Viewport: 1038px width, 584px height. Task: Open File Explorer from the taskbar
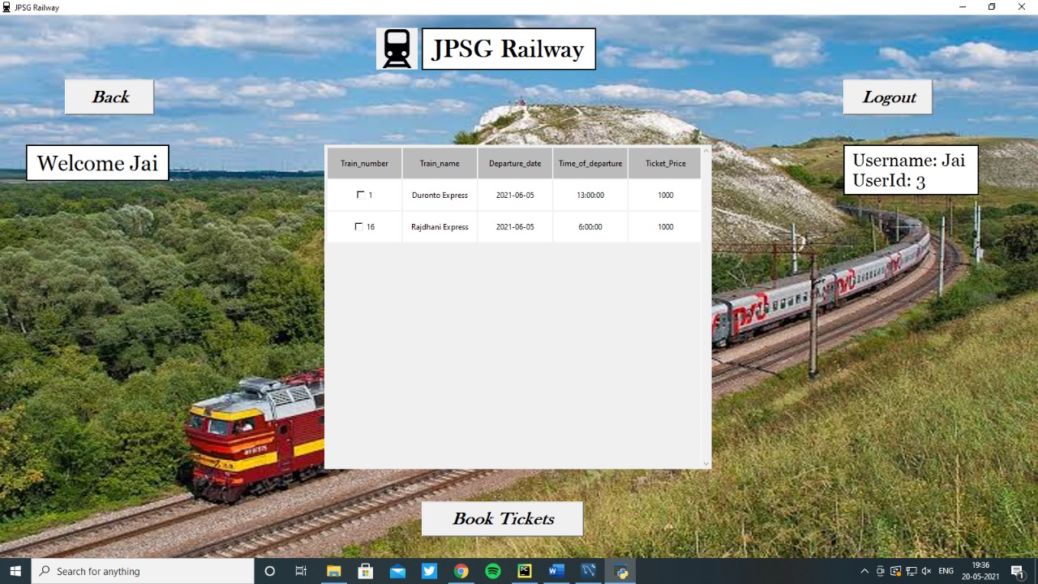click(333, 572)
